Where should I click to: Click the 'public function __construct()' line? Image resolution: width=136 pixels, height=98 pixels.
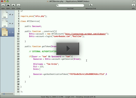[41, 31]
